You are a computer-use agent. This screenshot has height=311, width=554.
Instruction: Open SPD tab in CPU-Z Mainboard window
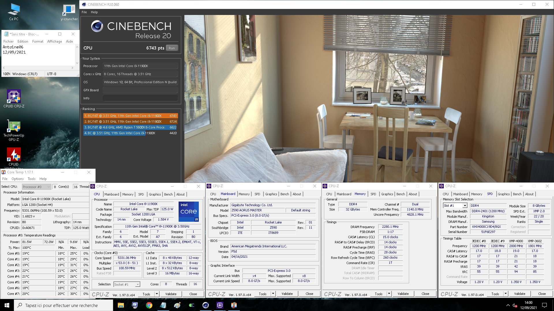point(257,194)
